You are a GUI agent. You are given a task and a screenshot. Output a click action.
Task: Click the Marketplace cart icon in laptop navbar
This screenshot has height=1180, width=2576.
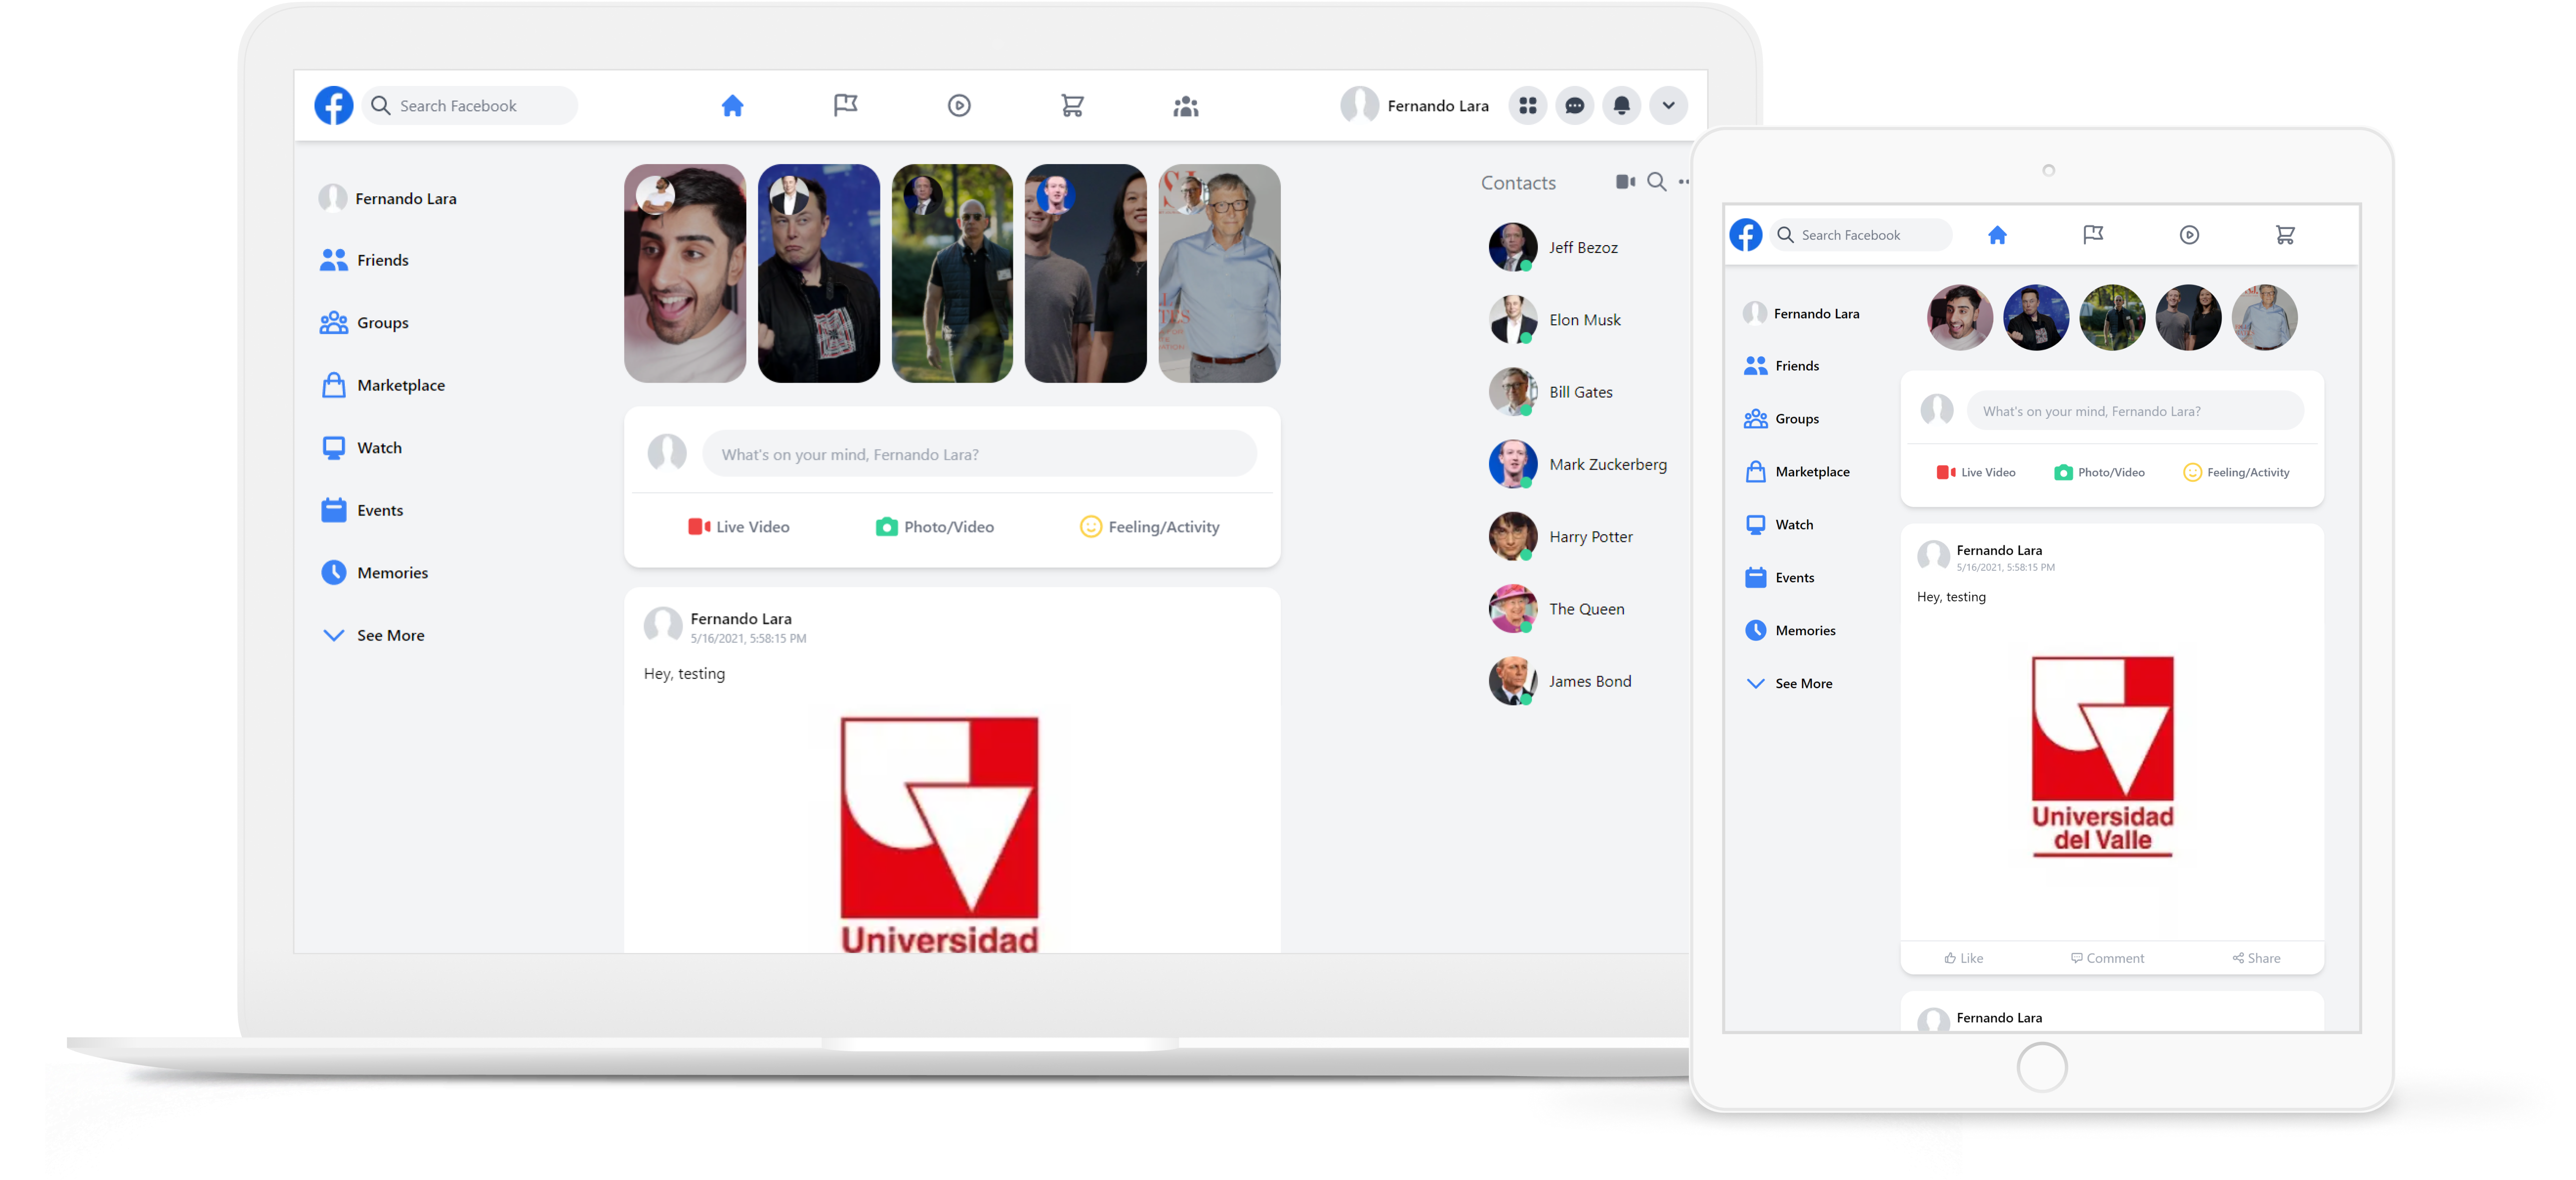pos(1072,105)
